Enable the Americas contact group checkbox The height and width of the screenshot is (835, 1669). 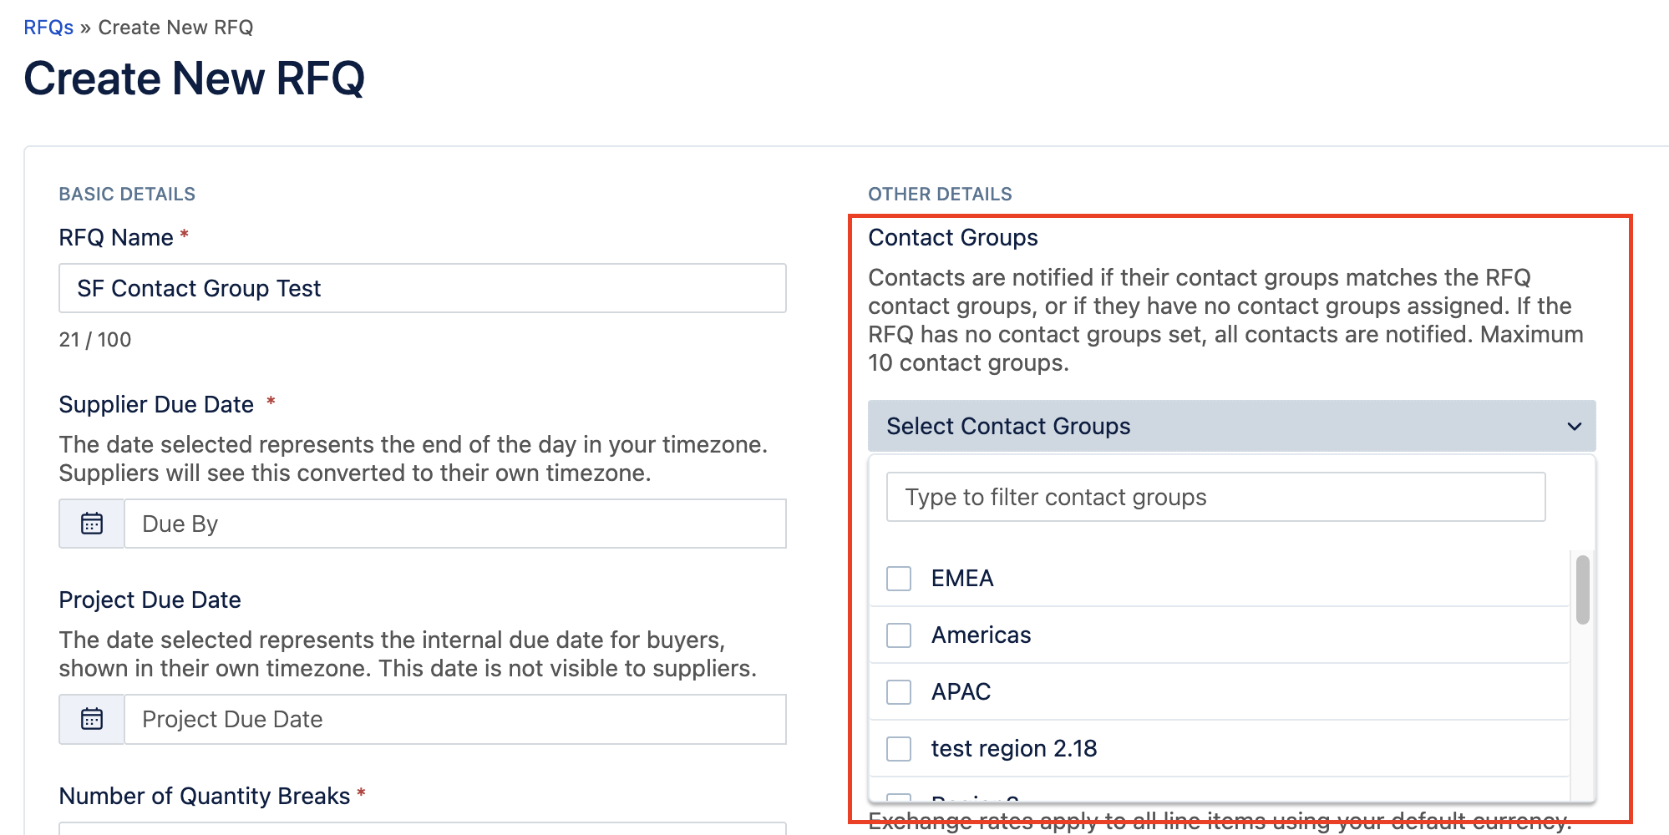coord(899,635)
